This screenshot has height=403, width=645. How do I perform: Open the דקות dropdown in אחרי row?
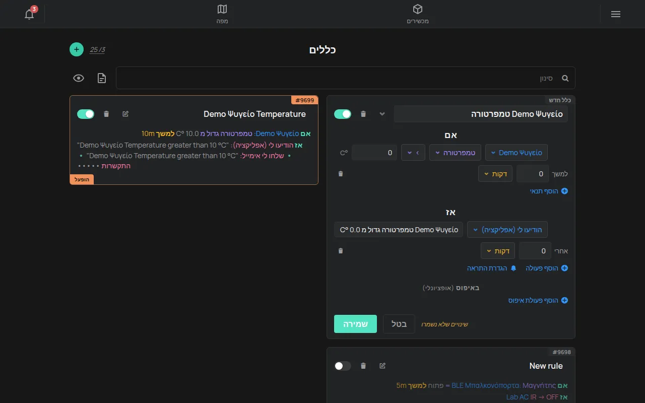pos(498,251)
